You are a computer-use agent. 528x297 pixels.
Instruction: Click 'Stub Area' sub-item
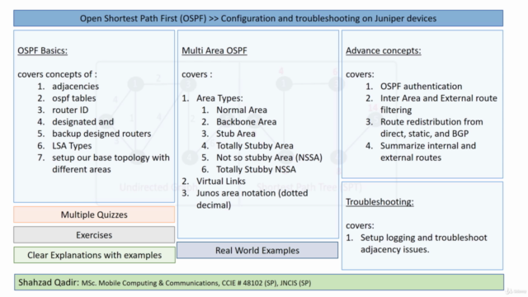click(236, 134)
